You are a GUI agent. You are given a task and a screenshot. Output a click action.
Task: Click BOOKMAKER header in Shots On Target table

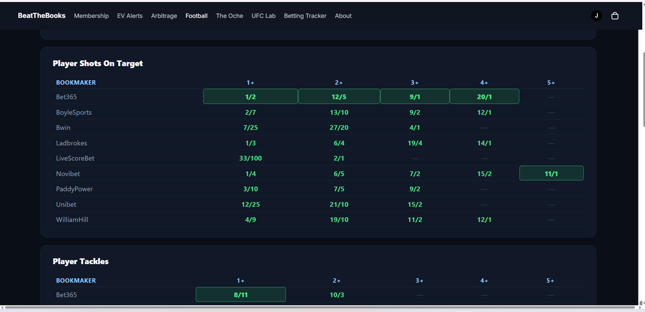76,82
